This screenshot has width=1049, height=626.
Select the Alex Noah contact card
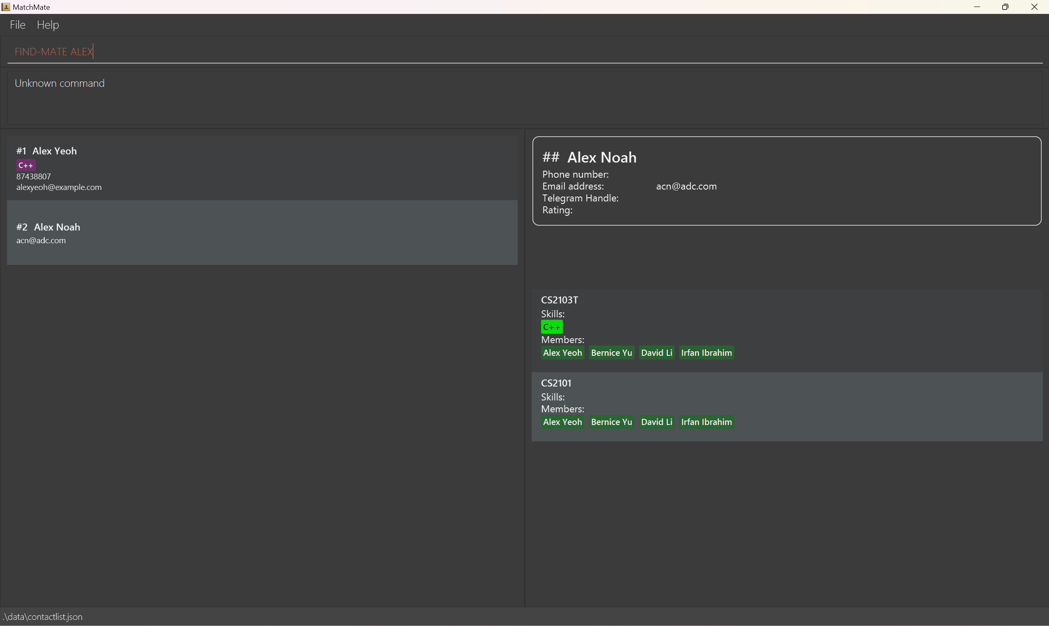coord(262,233)
